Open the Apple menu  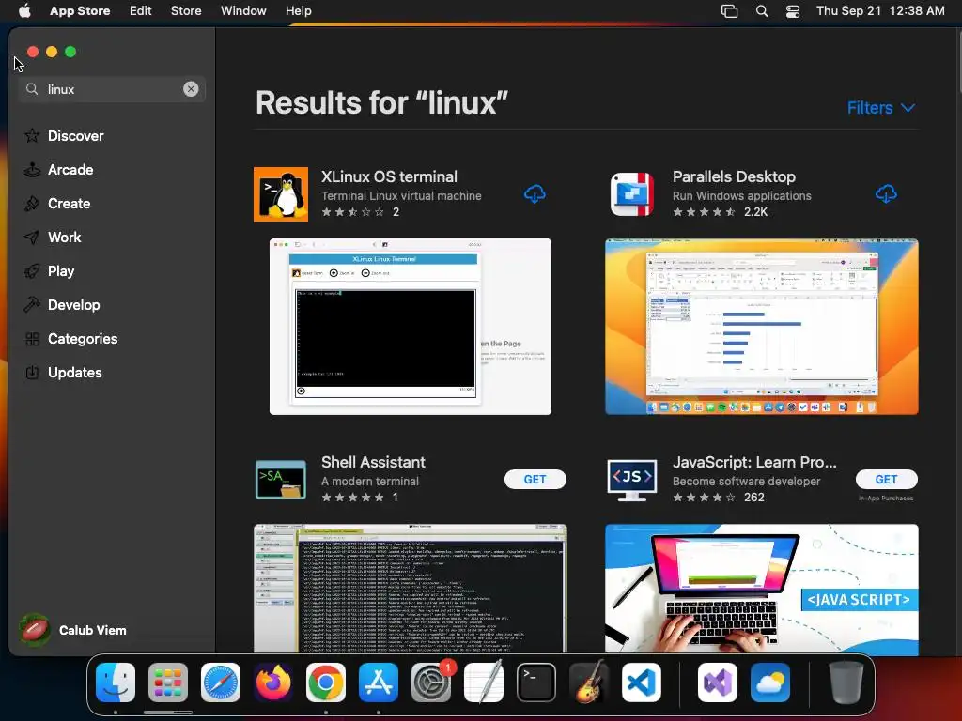click(x=24, y=11)
